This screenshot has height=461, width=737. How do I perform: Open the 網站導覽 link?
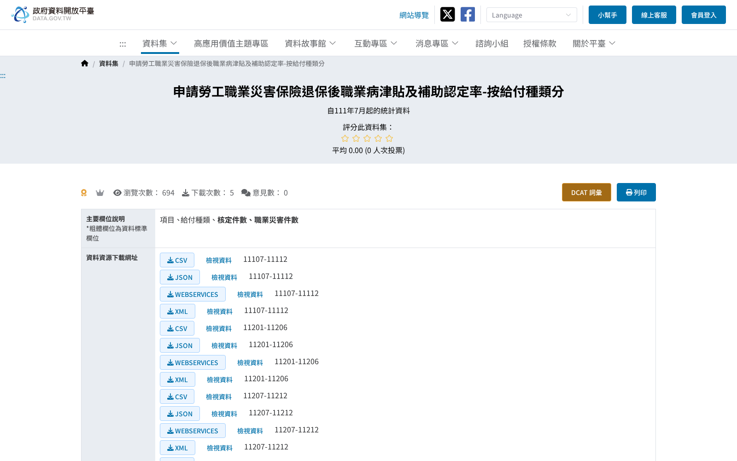click(414, 15)
